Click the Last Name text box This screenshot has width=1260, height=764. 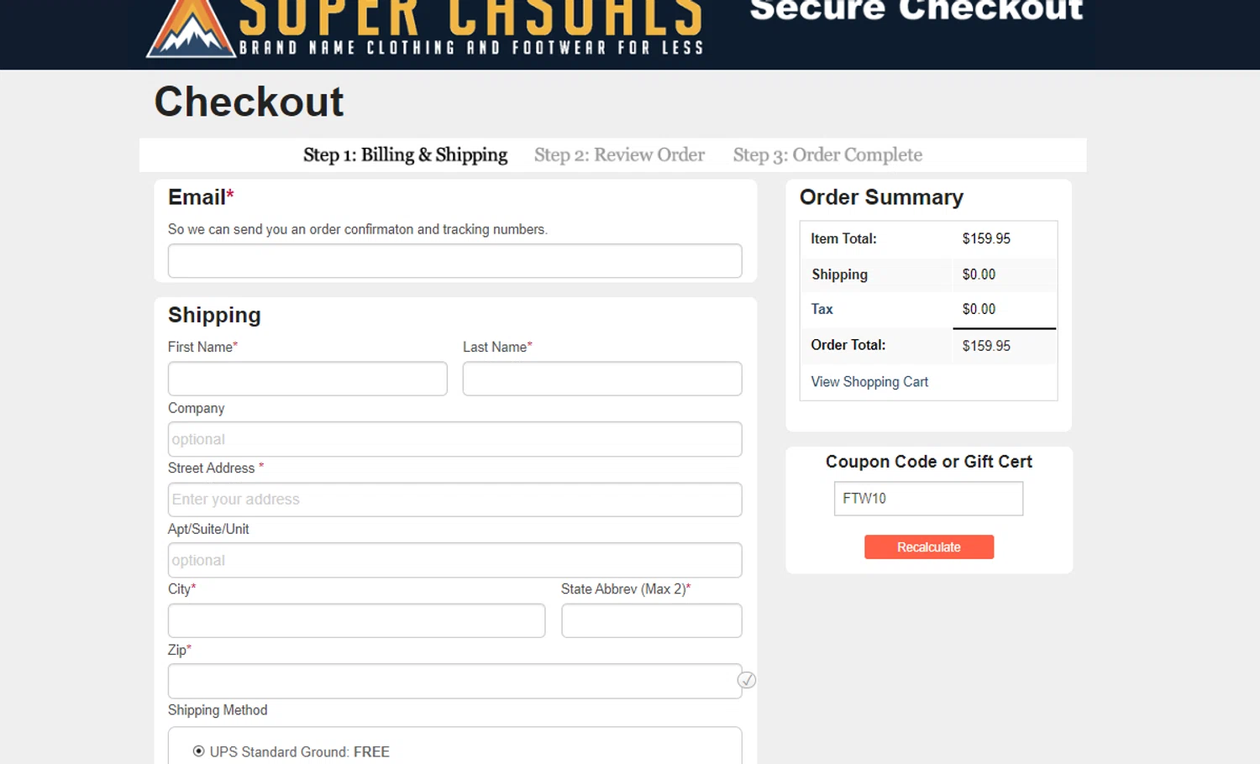[601, 379]
